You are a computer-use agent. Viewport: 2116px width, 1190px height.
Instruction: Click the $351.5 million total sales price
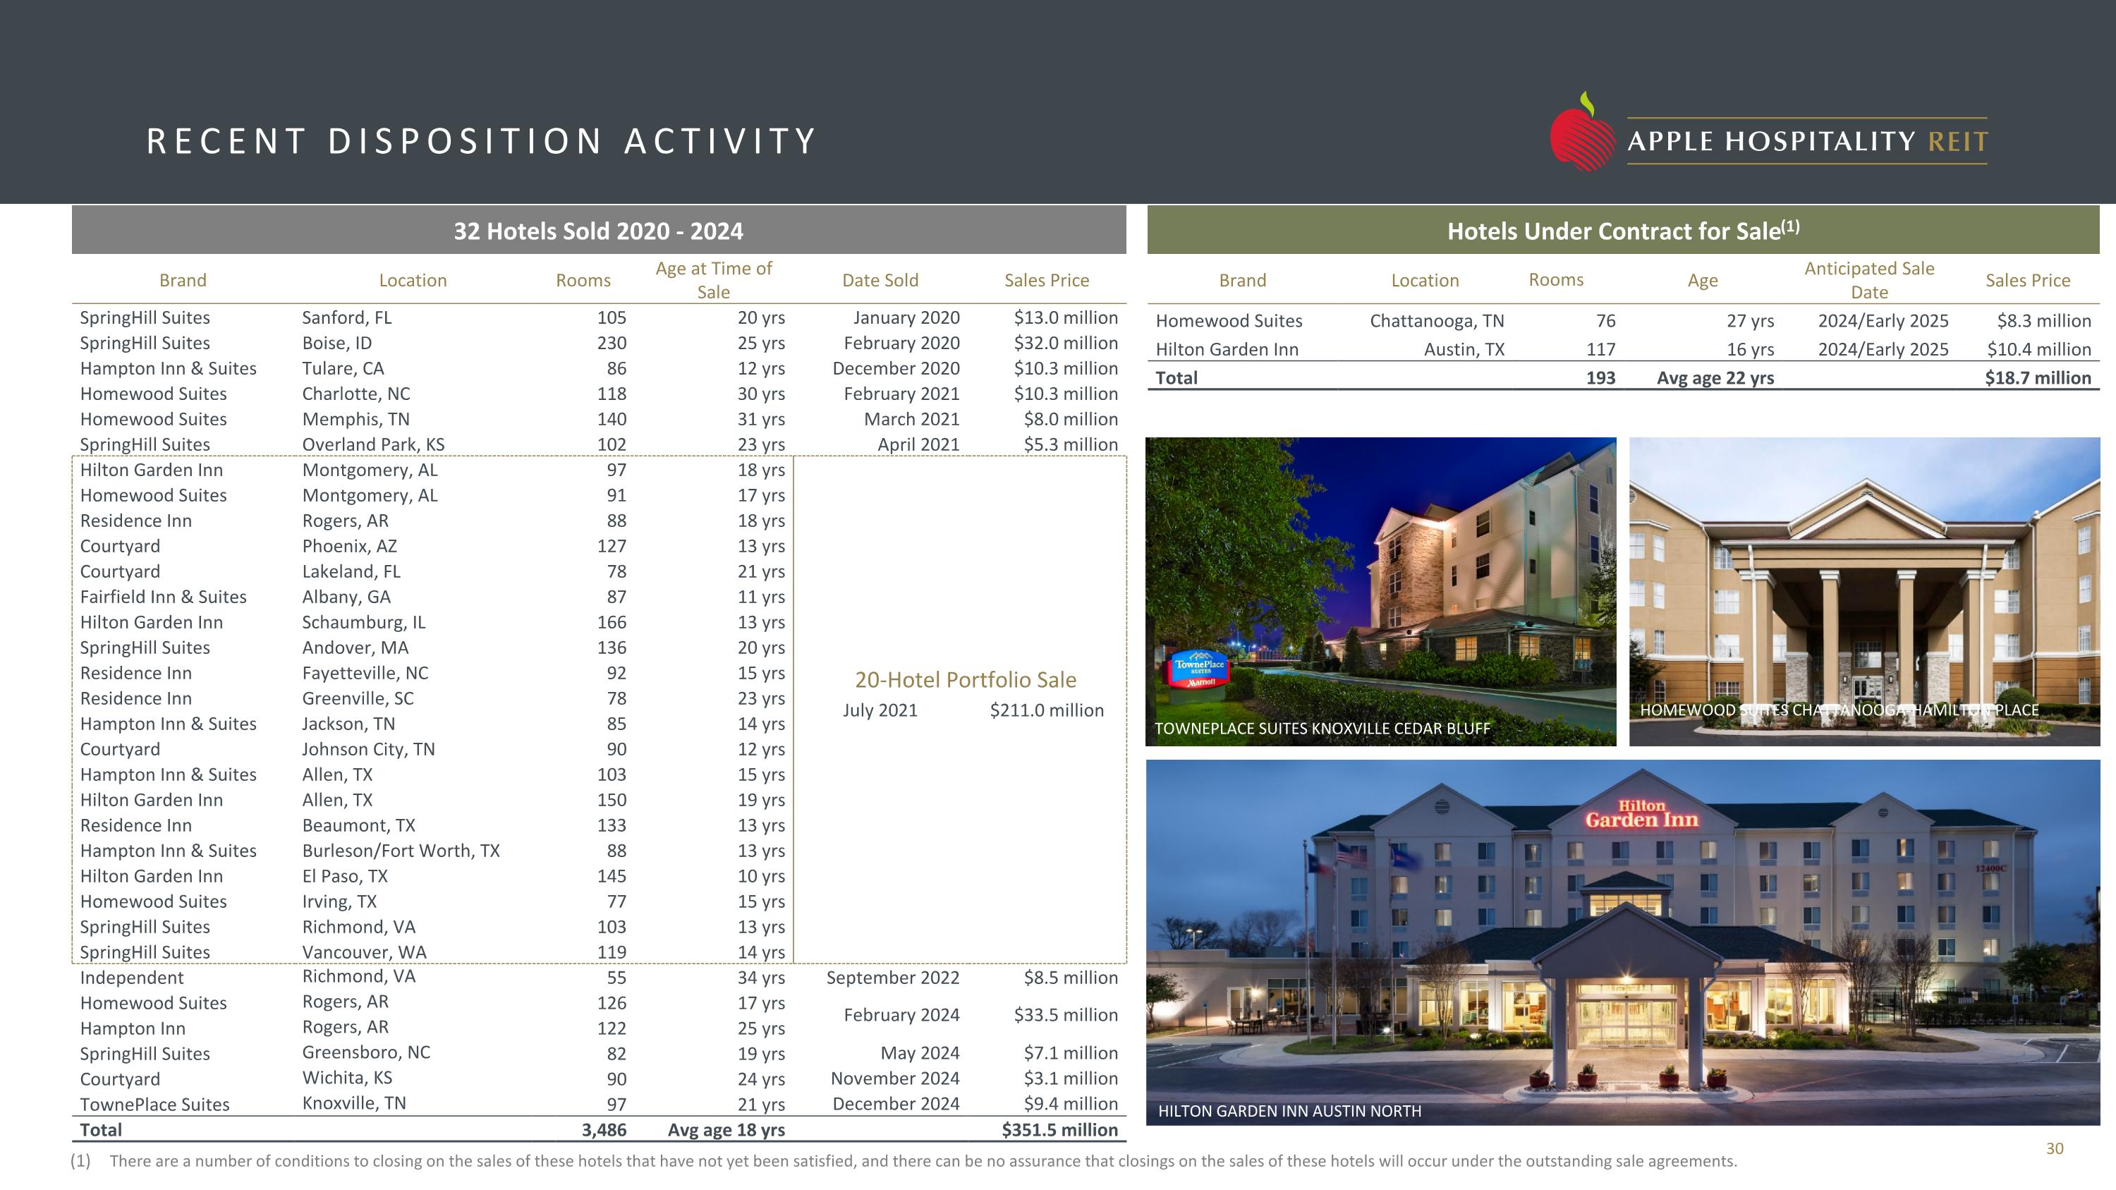1059,1130
